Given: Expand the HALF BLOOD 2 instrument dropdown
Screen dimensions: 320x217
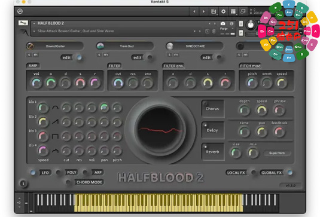Looking at the screenshot, I should (34, 23).
